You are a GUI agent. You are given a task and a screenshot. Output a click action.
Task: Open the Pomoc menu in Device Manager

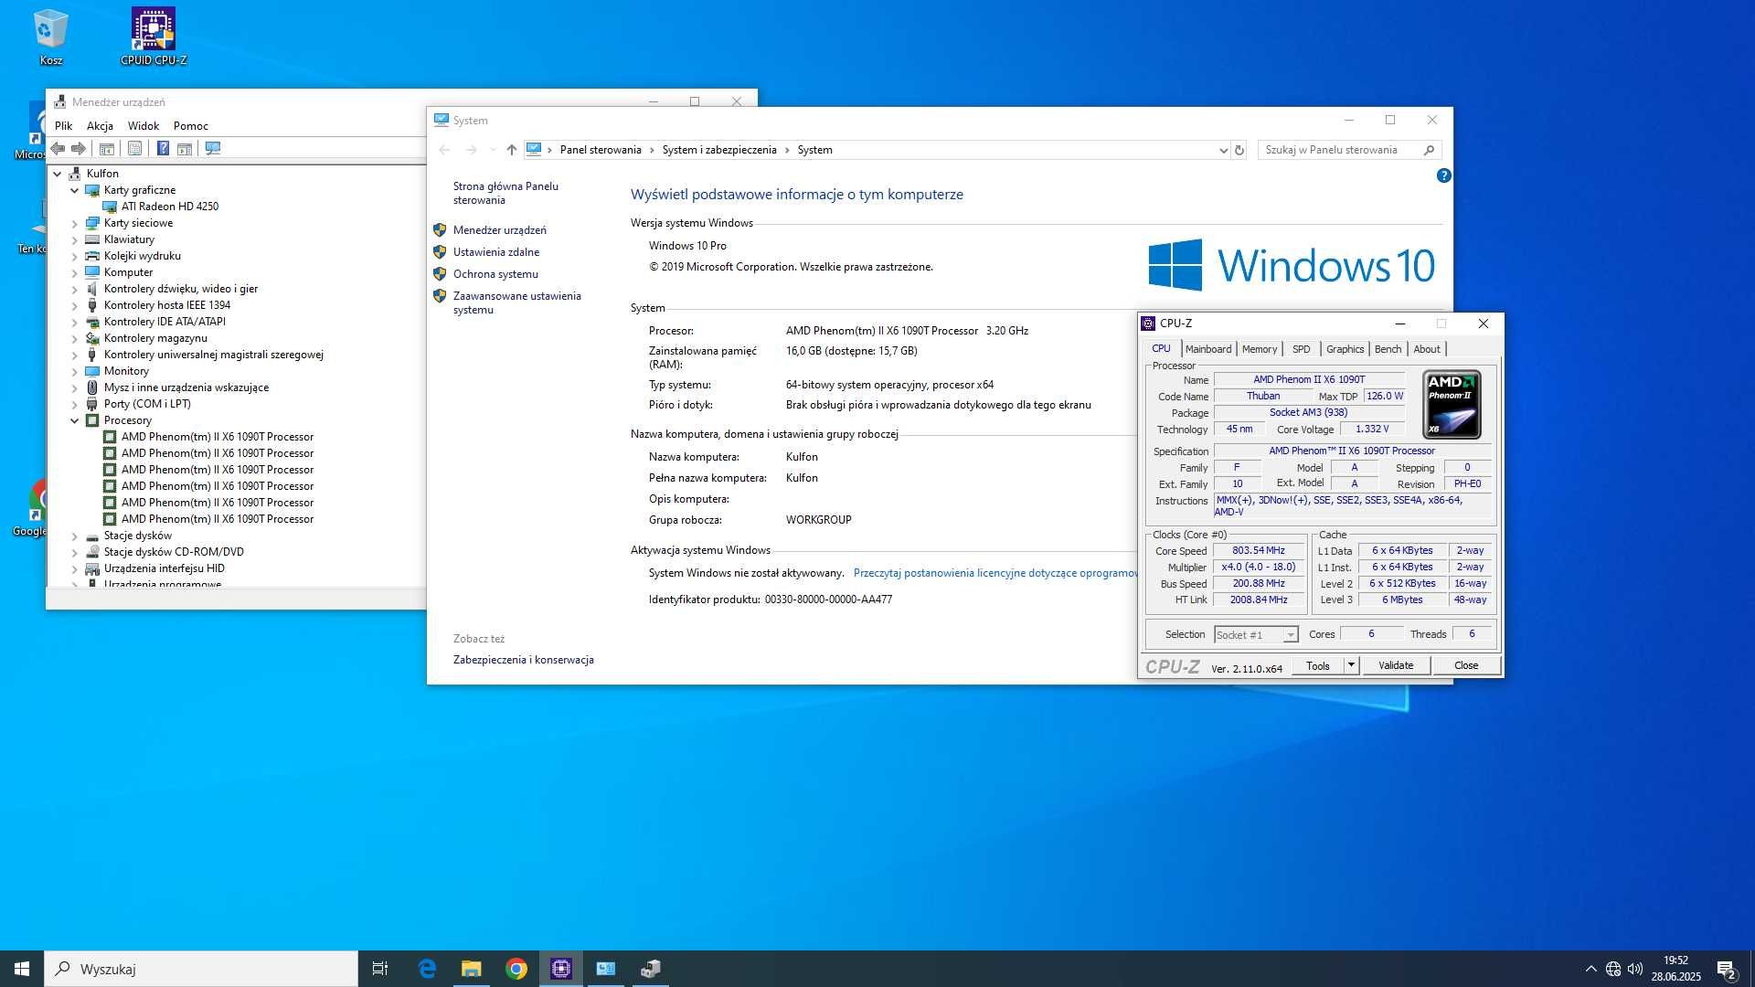click(191, 126)
